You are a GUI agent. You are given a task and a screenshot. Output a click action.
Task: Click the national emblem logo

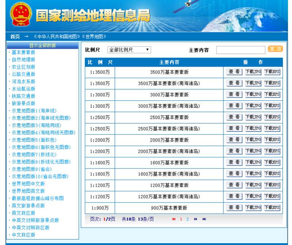(x=21, y=15)
